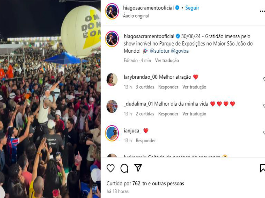
Task: Share the post with the paper plane icon
Action: point(138,168)
